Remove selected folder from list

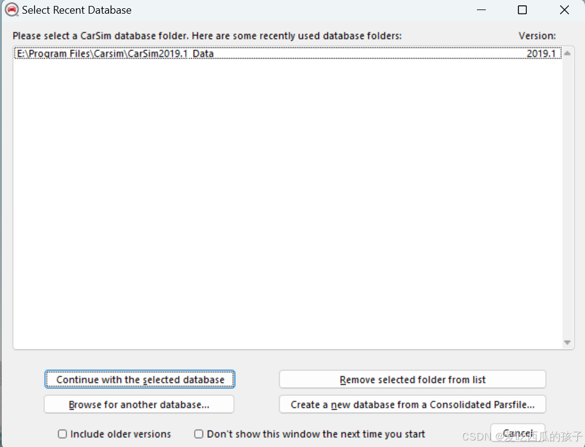(412, 379)
